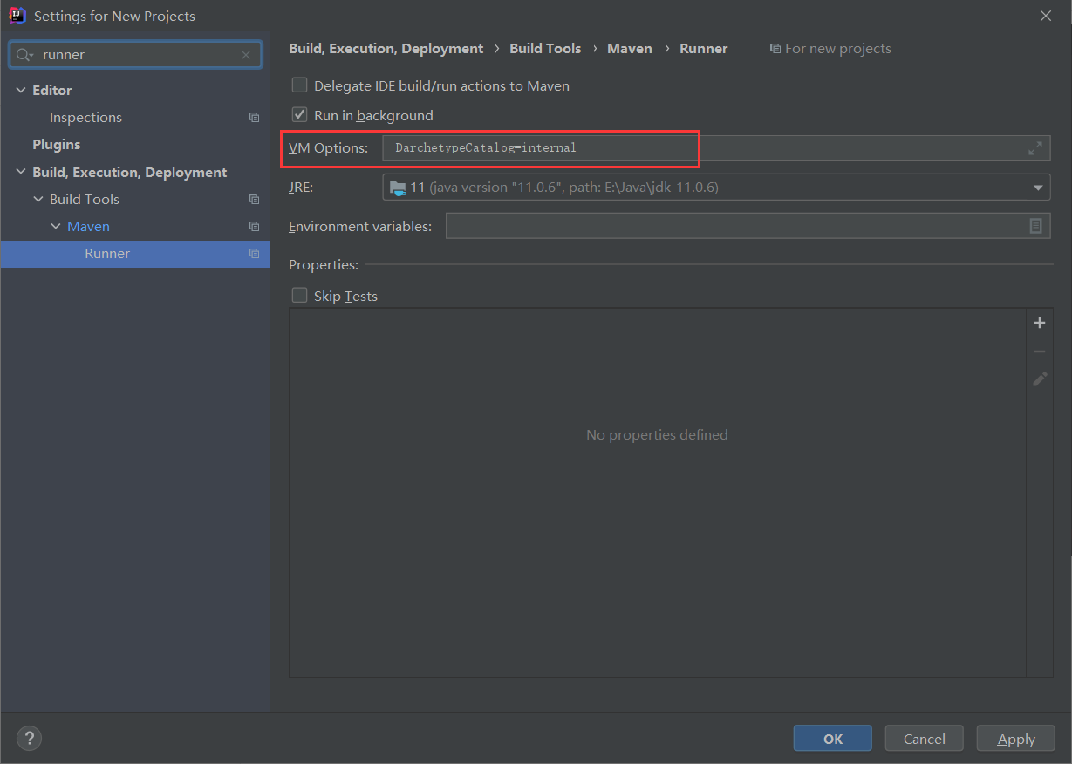Click Build, Execution, Deployment breadcrumb
Viewport: 1072px width, 764px height.
tap(386, 49)
